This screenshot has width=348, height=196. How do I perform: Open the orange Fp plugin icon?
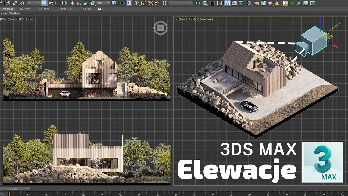(x=286, y=3)
